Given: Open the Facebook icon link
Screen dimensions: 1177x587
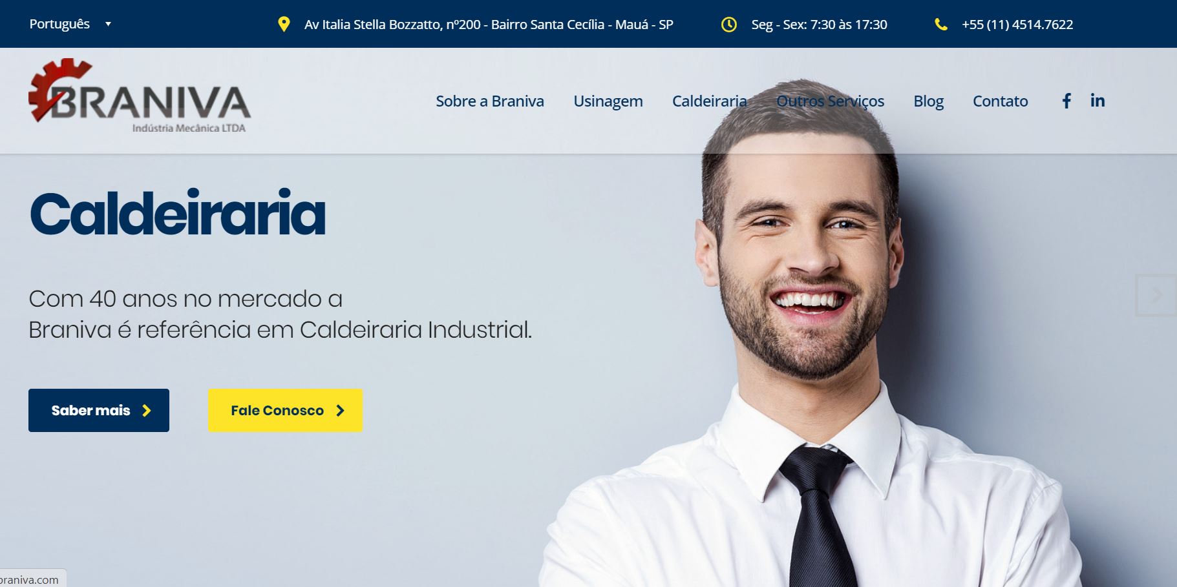Looking at the screenshot, I should (x=1066, y=101).
